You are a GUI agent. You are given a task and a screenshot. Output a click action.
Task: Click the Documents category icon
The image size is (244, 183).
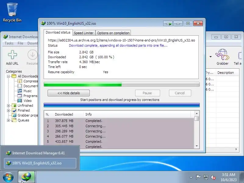tap(20, 86)
